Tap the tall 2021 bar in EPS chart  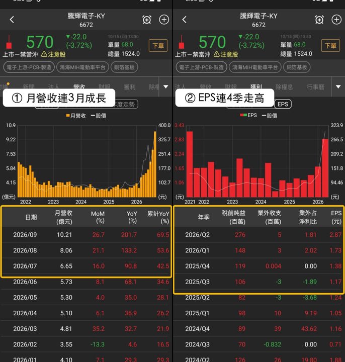click(190, 164)
